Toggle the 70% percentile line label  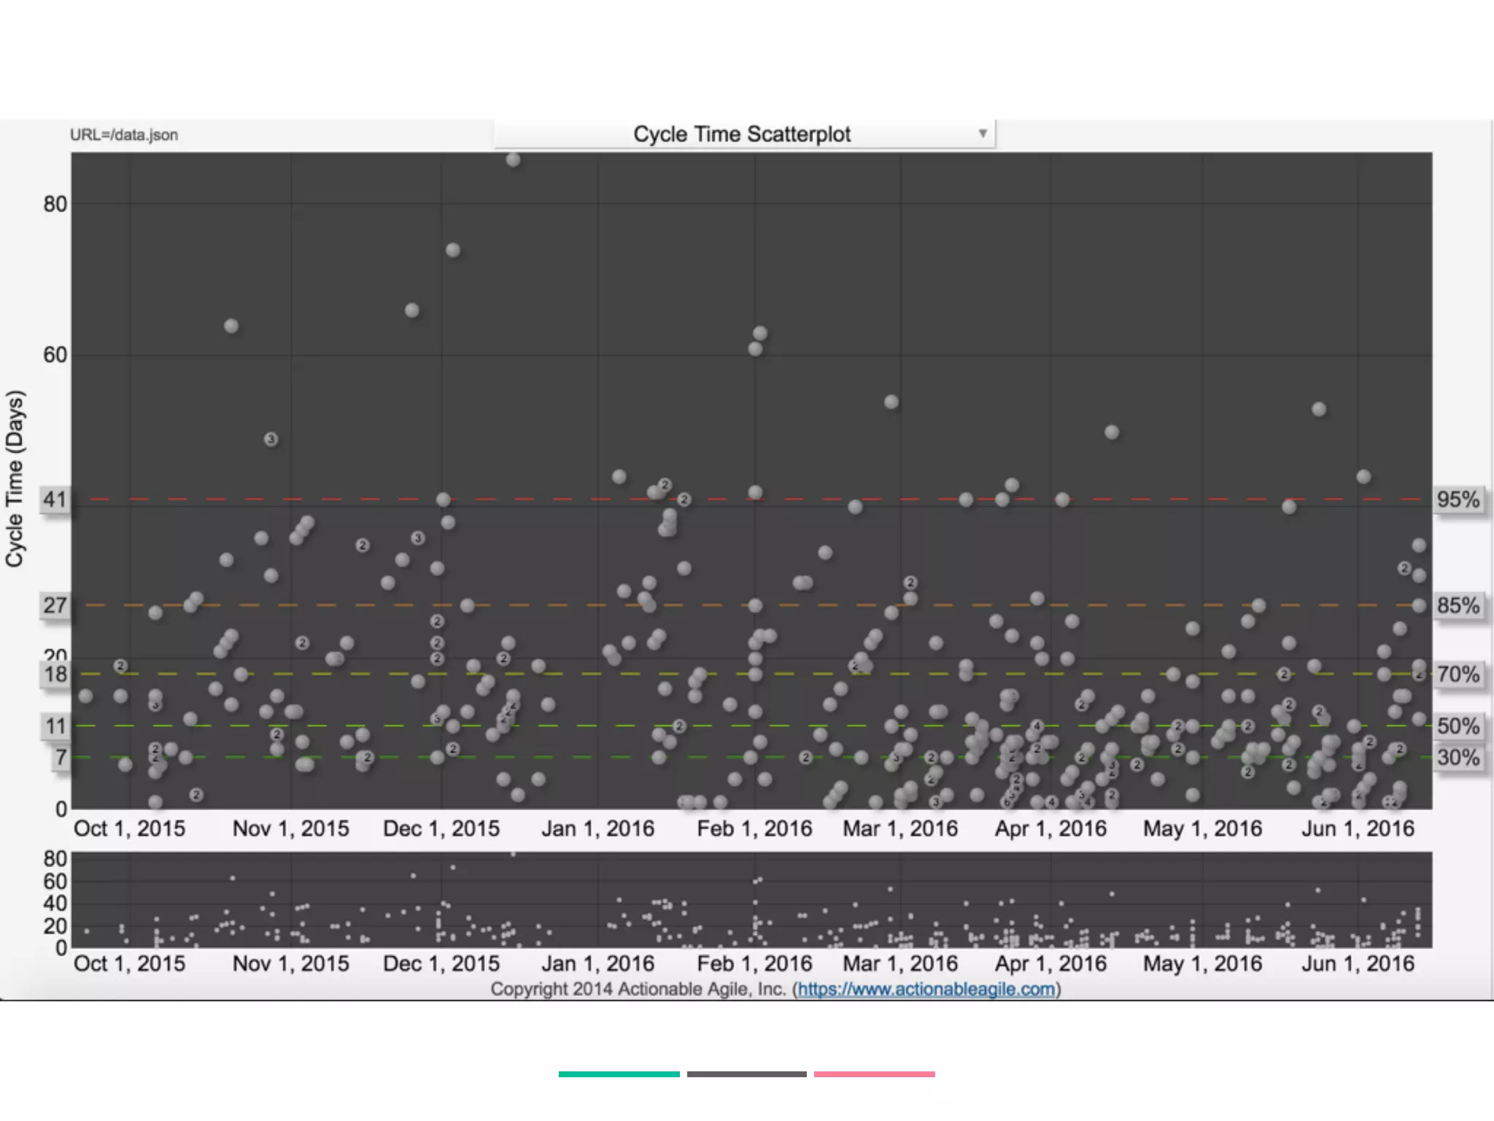coord(1458,674)
